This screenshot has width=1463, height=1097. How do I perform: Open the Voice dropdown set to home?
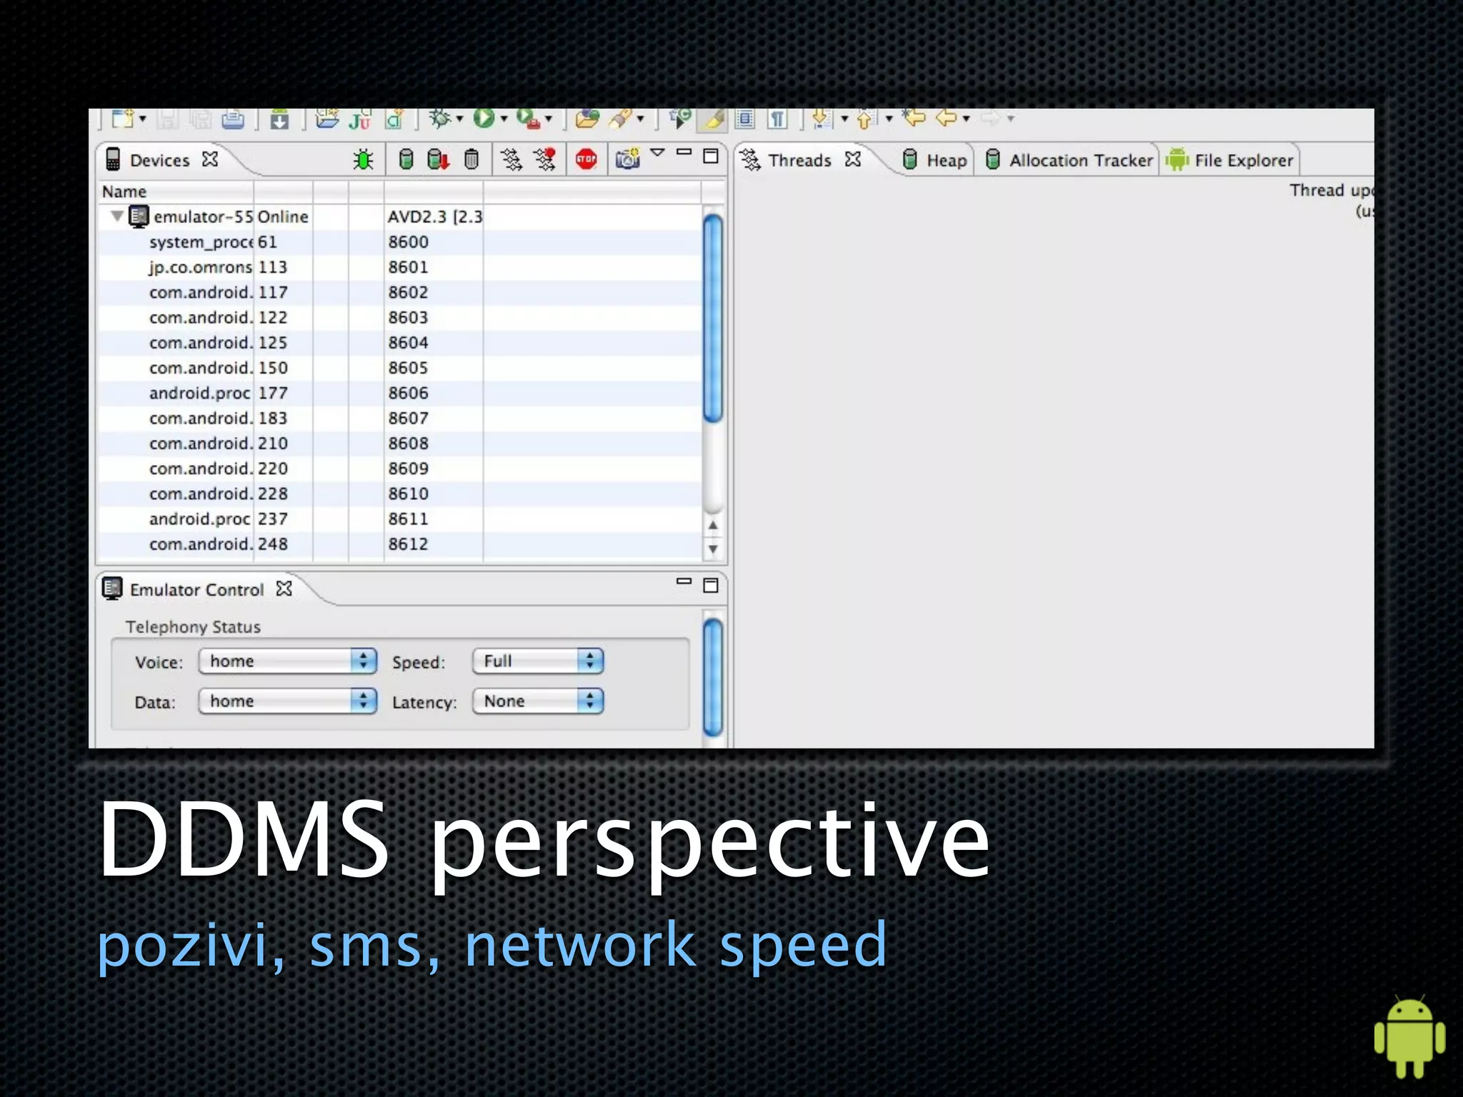coord(287,661)
